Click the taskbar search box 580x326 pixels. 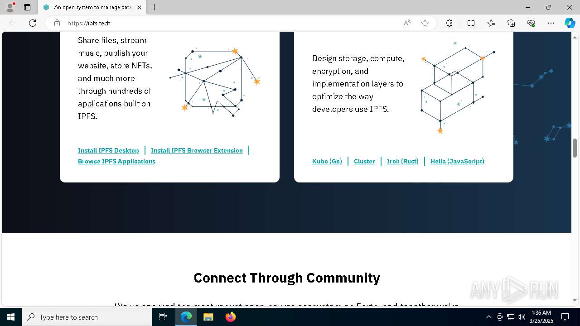pyautogui.click(x=87, y=317)
